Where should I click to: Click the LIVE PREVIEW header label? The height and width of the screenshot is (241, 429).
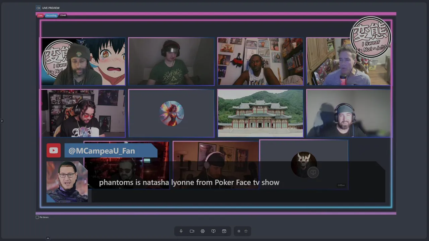coord(51,8)
